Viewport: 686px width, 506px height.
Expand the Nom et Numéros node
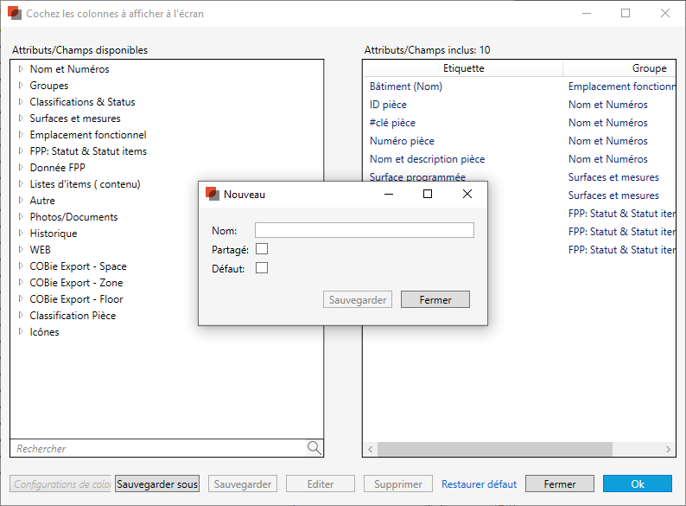point(21,69)
